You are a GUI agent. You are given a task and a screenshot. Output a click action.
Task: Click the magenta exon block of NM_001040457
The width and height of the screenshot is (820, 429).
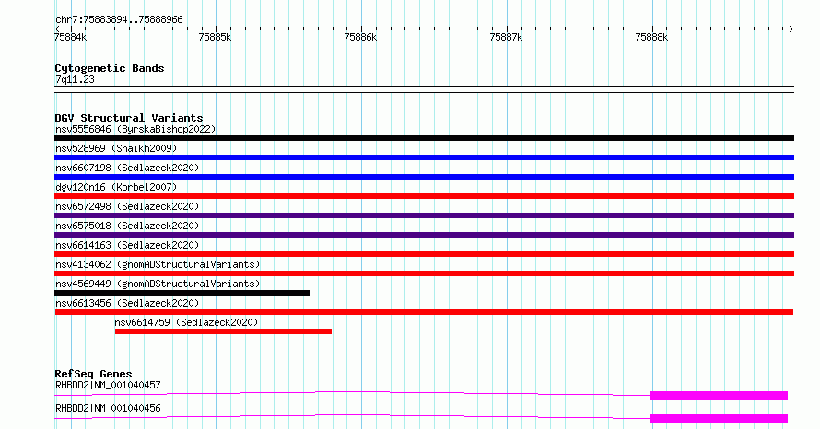(719, 396)
